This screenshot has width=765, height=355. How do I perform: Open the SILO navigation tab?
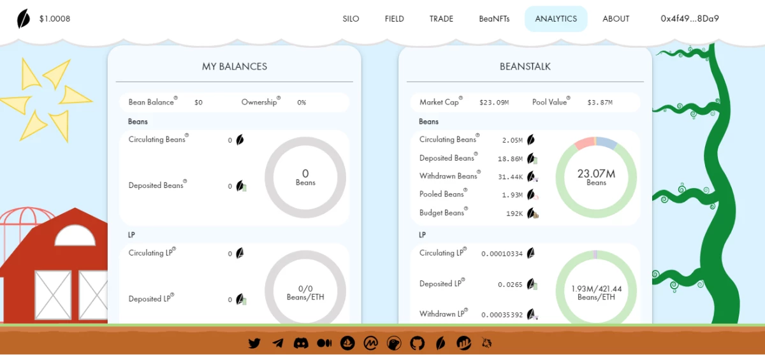(x=351, y=19)
